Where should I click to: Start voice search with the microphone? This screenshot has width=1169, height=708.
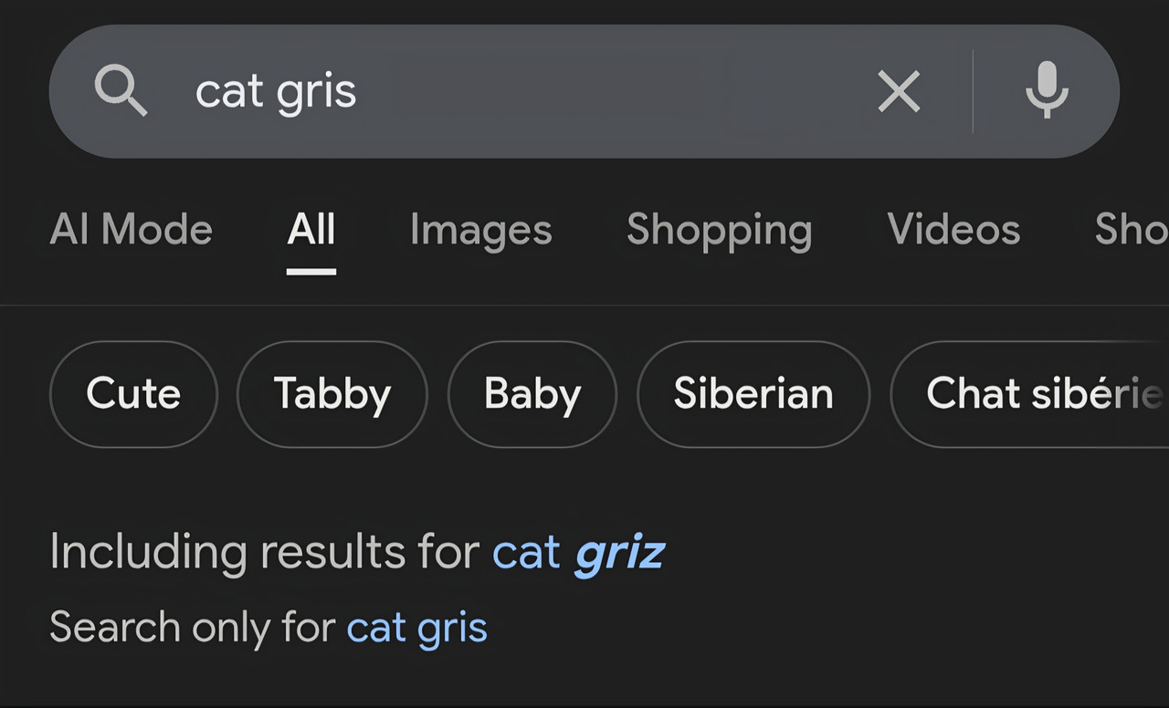point(1047,91)
